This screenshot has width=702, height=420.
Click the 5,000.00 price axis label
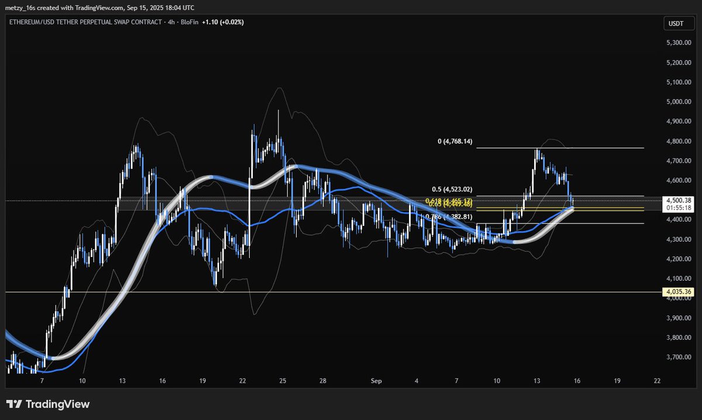click(679, 102)
